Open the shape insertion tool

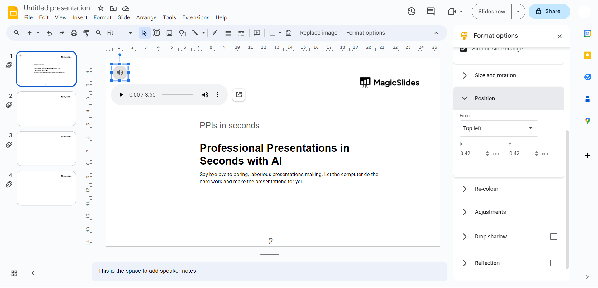click(182, 33)
